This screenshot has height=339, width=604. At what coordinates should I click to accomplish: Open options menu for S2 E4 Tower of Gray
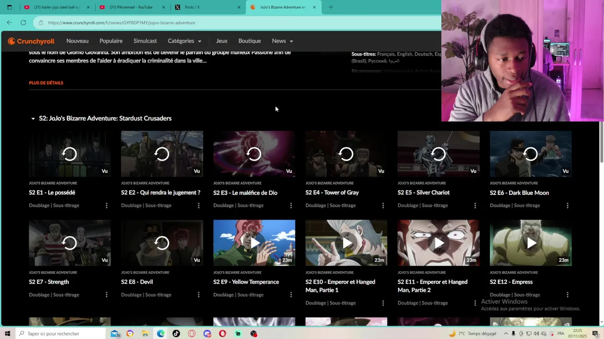point(383,205)
